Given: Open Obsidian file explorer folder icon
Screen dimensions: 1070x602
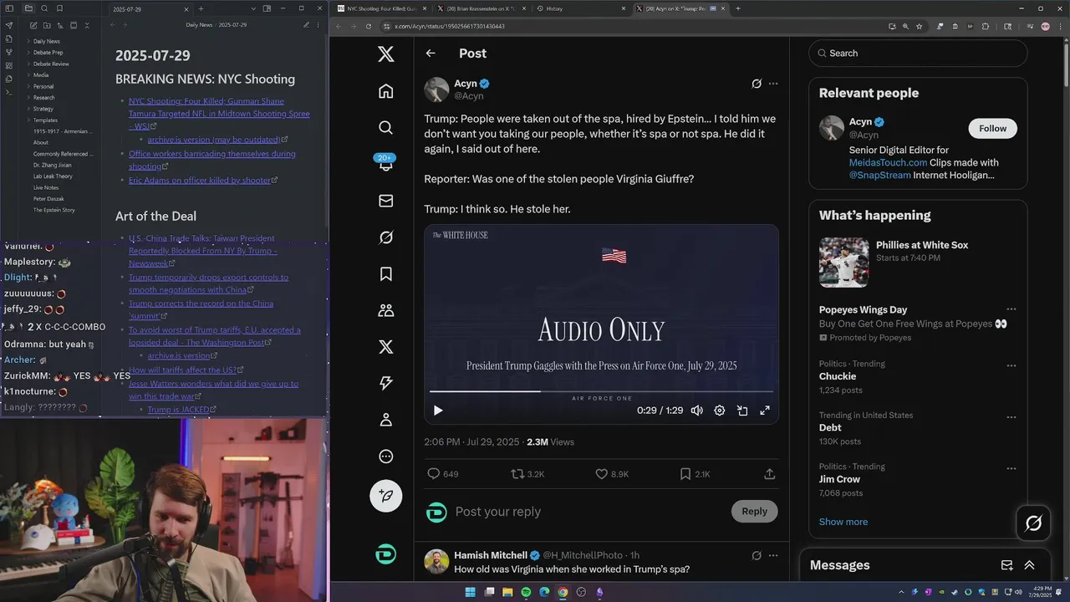Looking at the screenshot, I should pyautogui.click(x=29, y=8).
